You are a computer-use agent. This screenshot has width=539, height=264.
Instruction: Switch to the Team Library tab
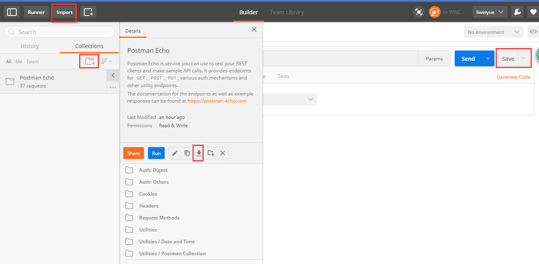pos(287,12)
